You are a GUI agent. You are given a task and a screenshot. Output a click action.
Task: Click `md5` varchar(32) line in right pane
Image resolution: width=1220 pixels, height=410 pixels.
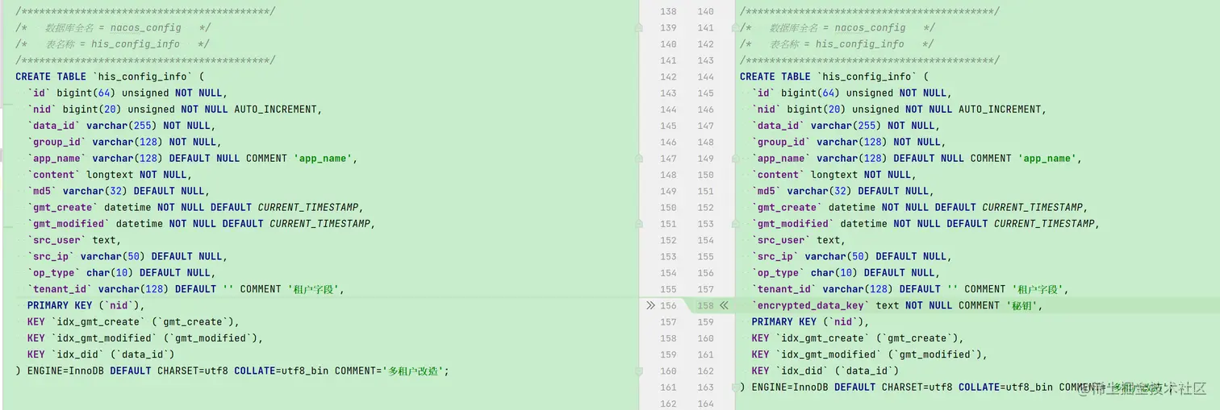click(x=842, y=191)
